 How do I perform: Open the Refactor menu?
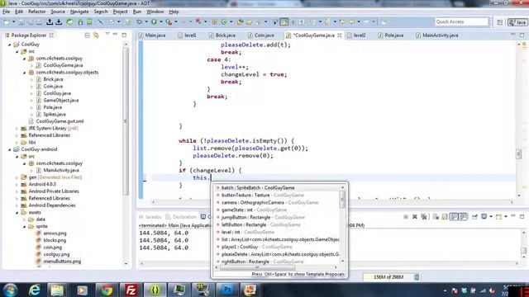[x=36, y=12]
